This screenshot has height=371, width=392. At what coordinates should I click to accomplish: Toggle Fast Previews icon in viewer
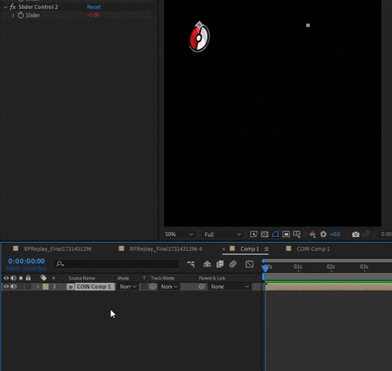tap(253, 235)
